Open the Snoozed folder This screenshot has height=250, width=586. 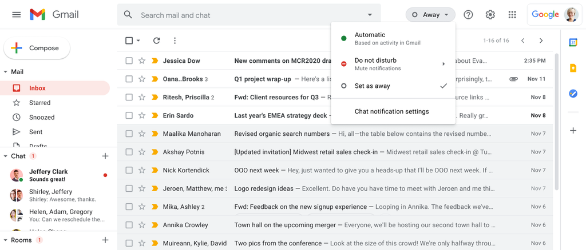point(55,118)
